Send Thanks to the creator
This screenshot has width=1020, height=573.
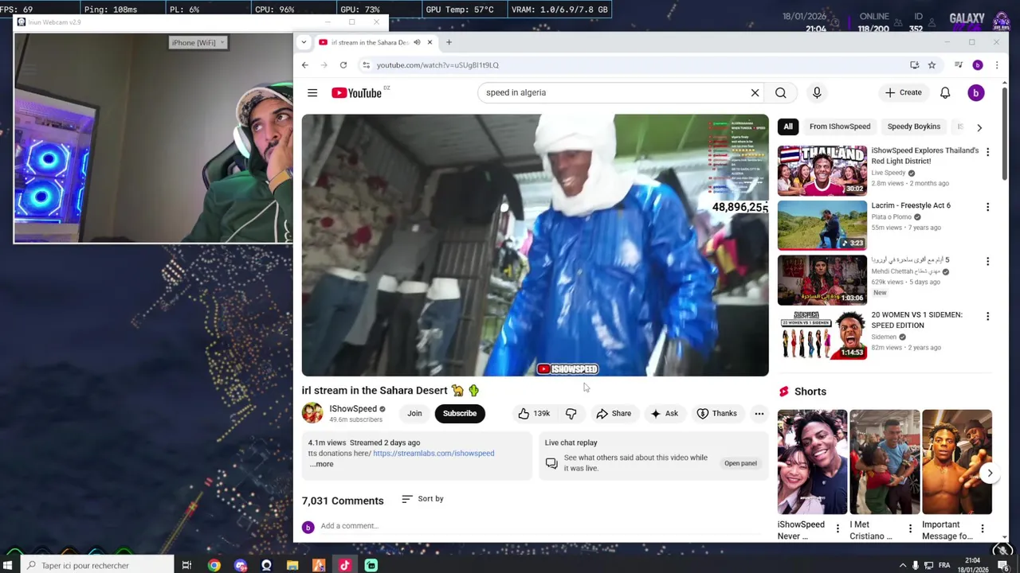716,413
